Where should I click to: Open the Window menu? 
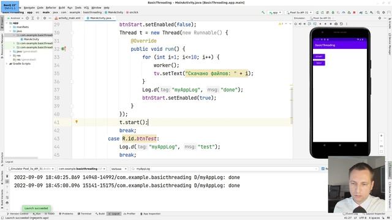(96, 8)
